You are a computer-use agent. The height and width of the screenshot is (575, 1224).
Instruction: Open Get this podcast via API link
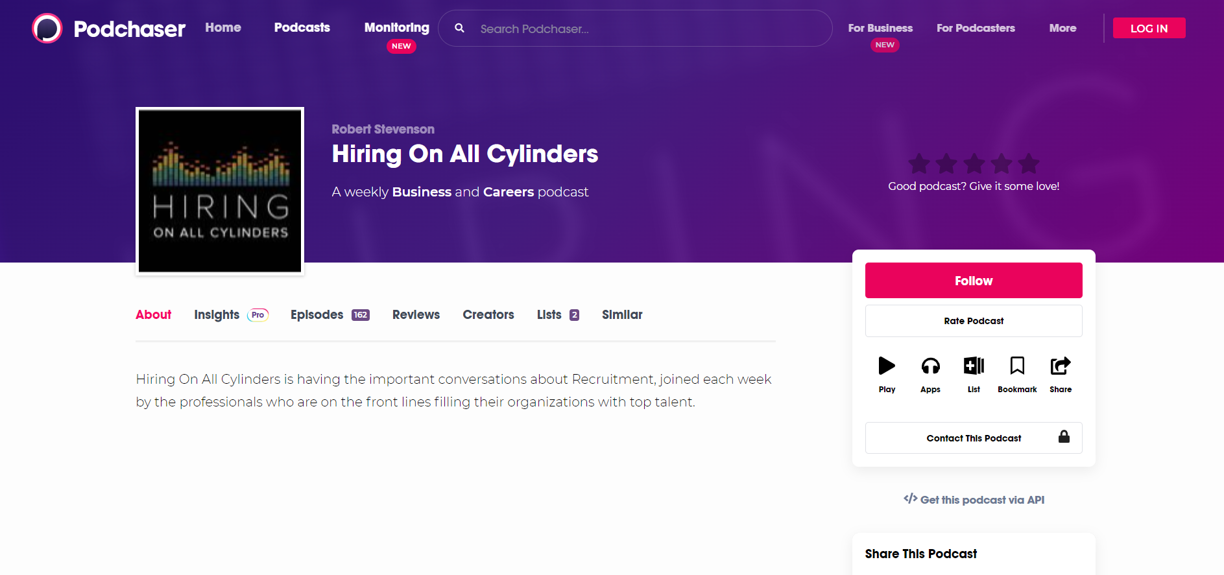pos(974,500)
